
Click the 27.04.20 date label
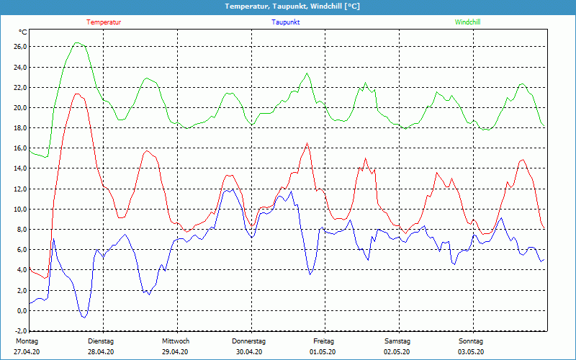coord(27,352)
